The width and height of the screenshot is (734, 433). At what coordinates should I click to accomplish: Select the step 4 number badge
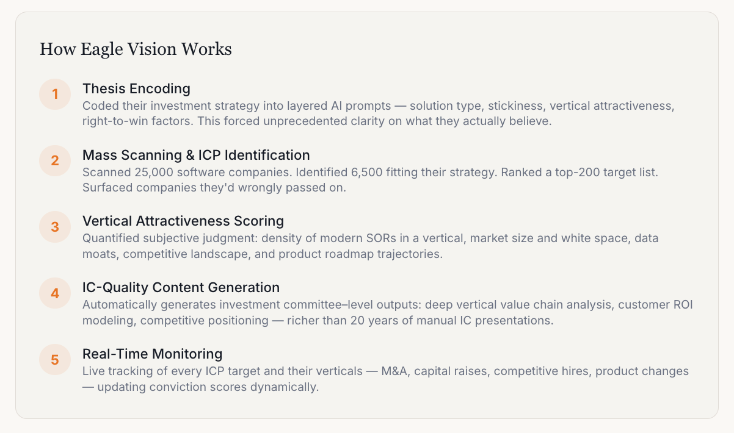[x=55, y=293]
